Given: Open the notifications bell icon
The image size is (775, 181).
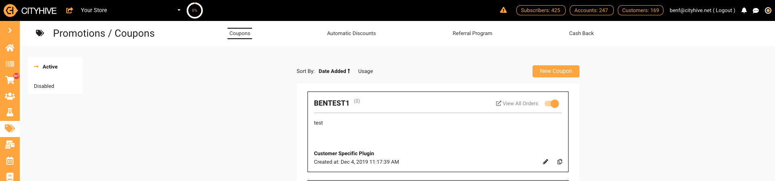Looking at the screenshot, I should (744, 10).
